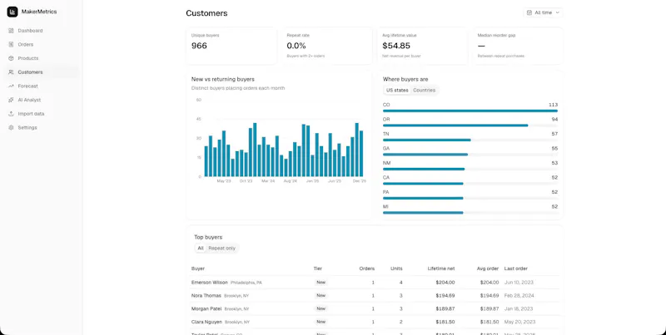This screenshot has height=335, width=666.
Task: Click the May 20, 2023 last order date
Action: (x=519, y=322)
